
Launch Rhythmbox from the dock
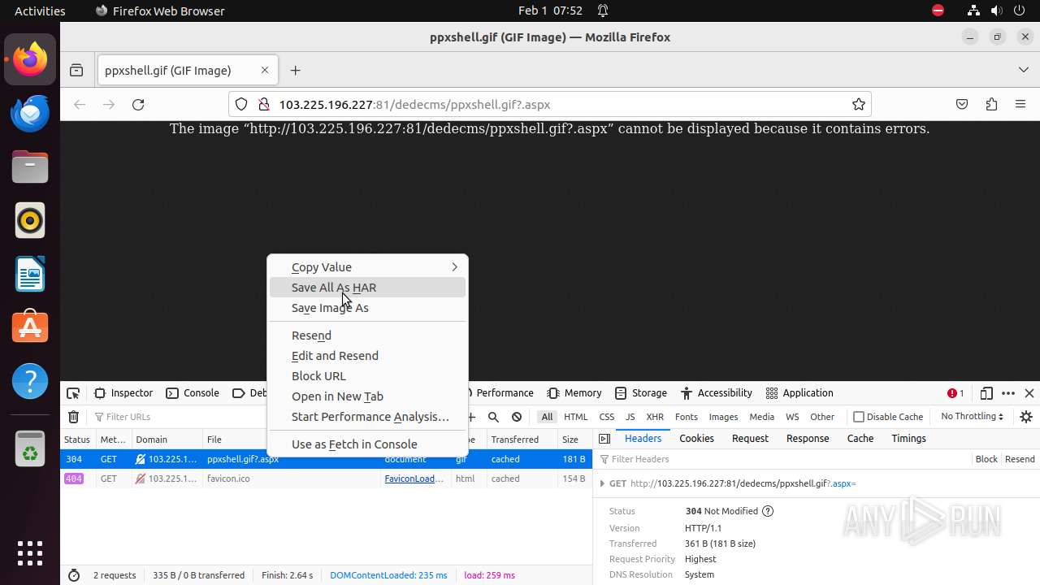tap(30, 221)
